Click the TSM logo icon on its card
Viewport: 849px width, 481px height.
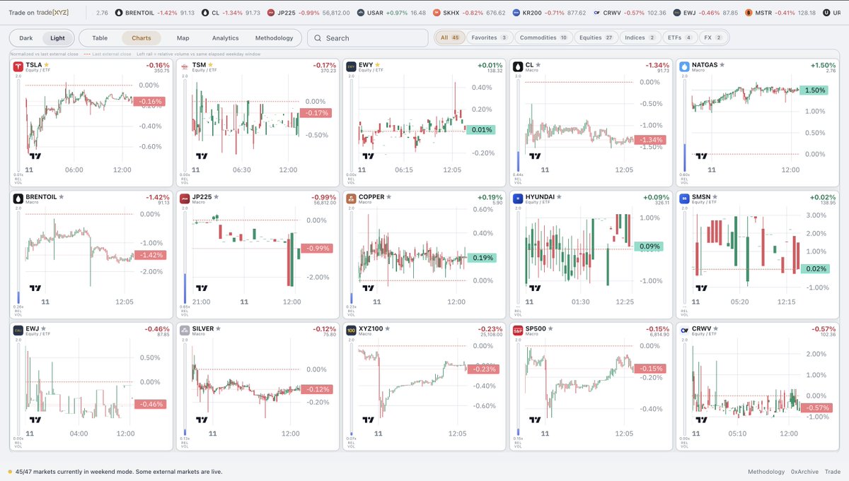[185, 66]
